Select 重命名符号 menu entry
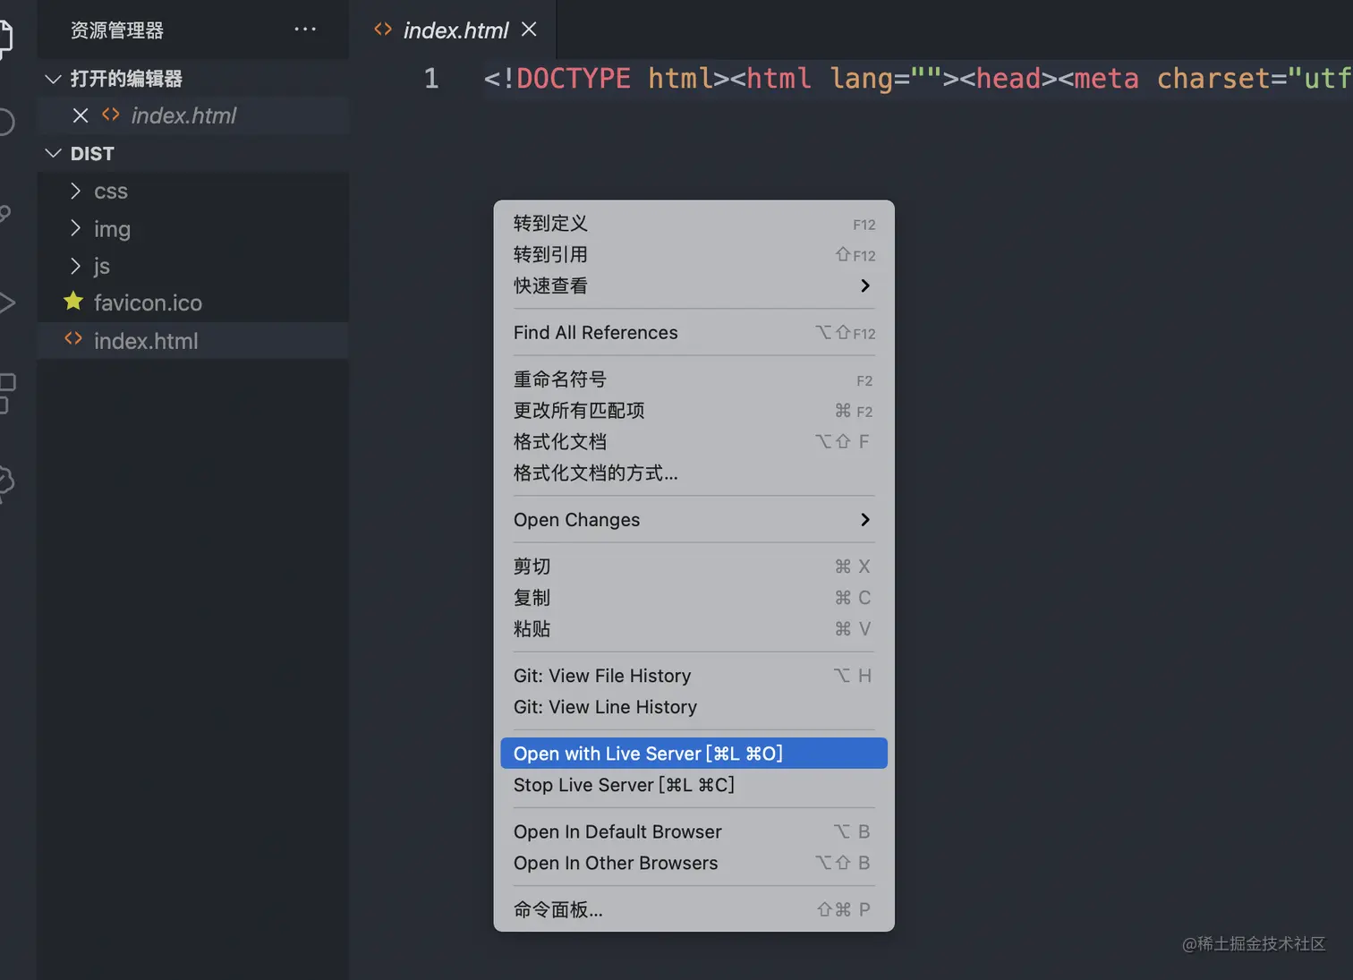The width and height of the screenshot is (1353, 980). click(694, 379)
